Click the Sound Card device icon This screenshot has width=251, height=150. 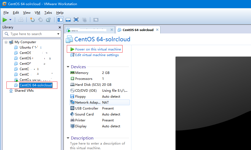(72, 114)
